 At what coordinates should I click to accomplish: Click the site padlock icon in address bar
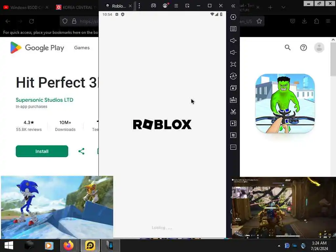click(x=74, y=21)
